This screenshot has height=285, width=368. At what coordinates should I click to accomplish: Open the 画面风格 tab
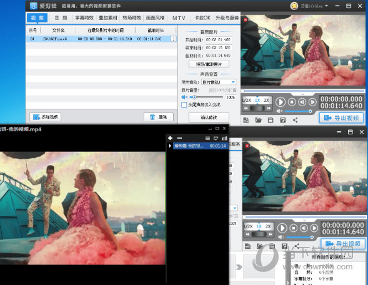[155, 18]
